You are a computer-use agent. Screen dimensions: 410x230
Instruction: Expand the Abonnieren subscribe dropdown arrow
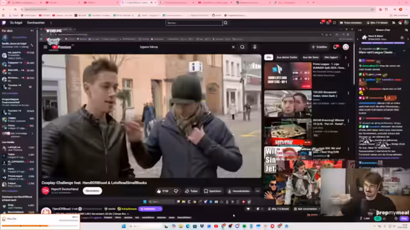coord(160,209)
